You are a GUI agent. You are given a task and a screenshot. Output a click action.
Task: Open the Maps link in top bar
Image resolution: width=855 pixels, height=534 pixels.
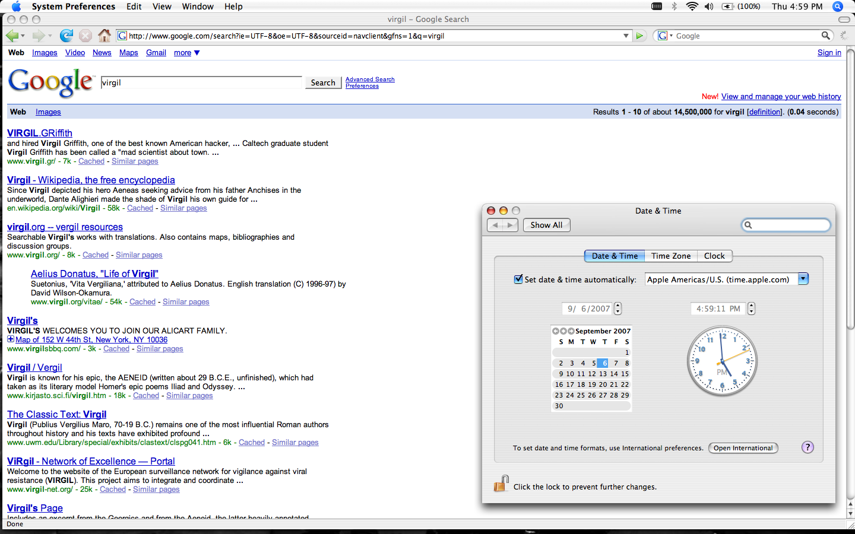128,53
